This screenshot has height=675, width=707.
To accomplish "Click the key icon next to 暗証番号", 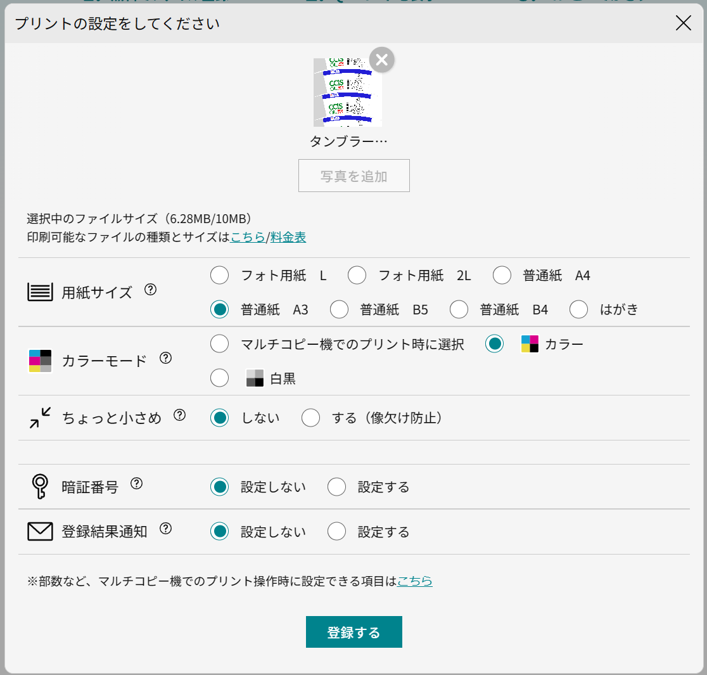I will tap(39, 486).
